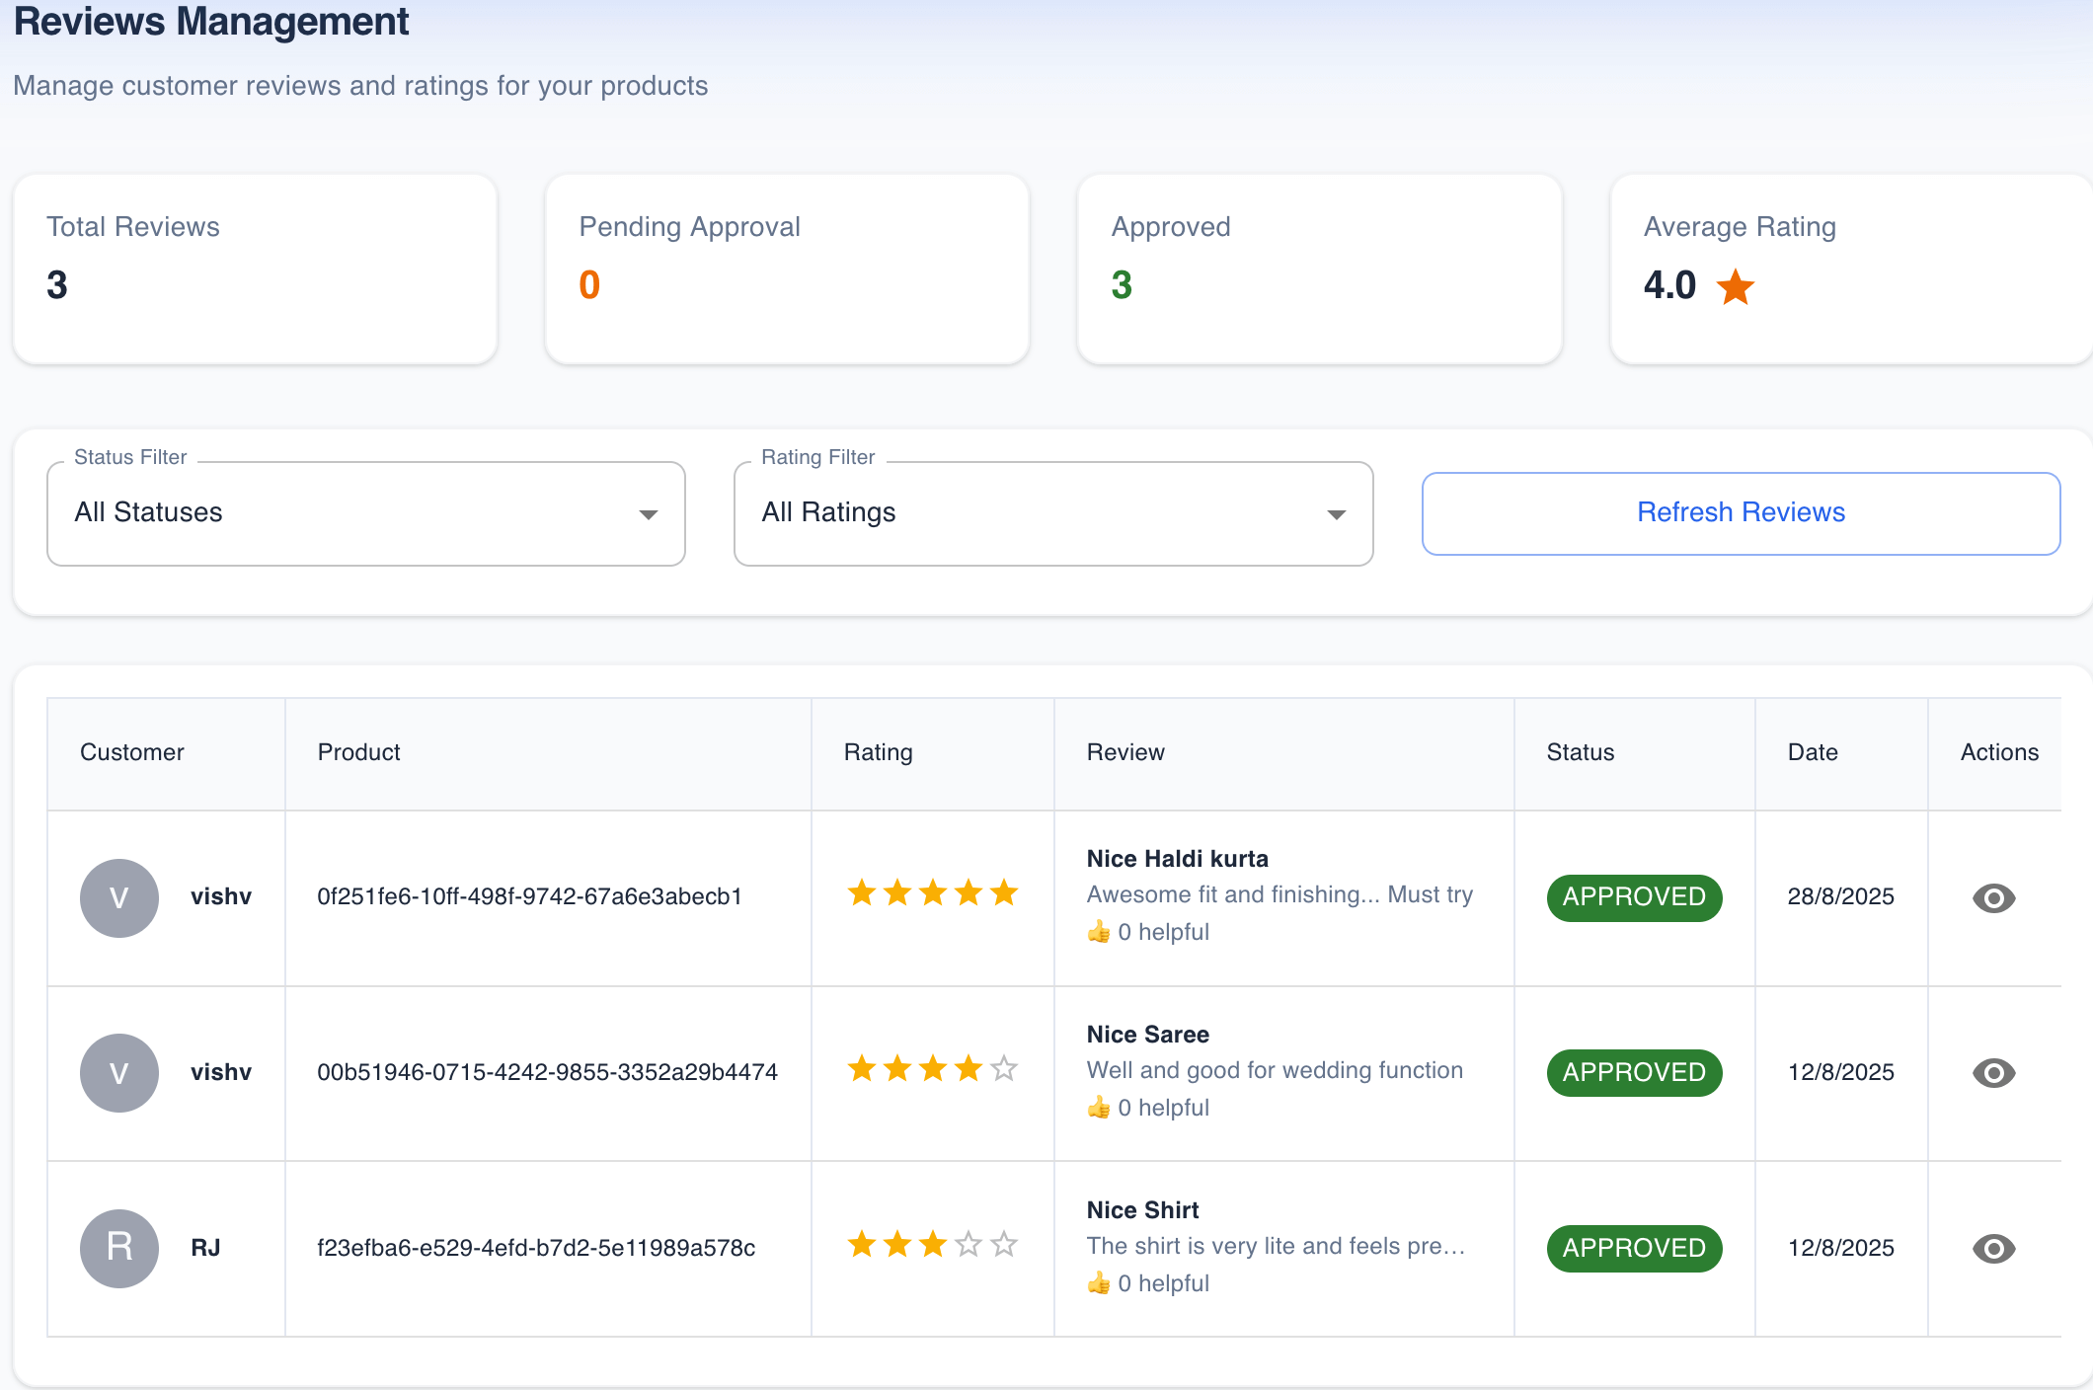
Task: Select the Rating column header
Action: pyautogui.click(x=878, y=752)
